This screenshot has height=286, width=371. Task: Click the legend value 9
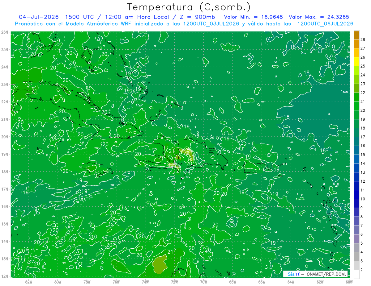(362, 208)
